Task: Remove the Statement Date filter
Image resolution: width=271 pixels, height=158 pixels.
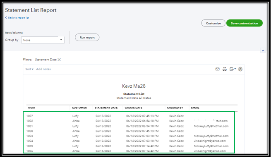Action: pyautogui.click(x=59, y=60)
